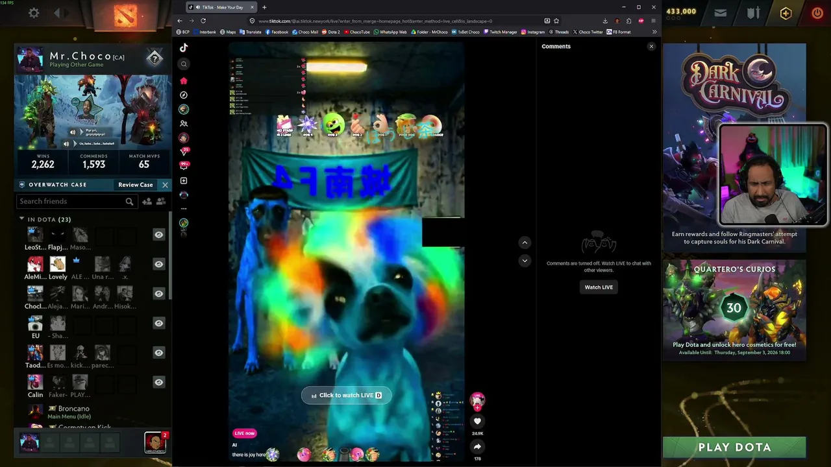831x467 pixels.
Task: Reload the browser page
Action: (203, 21)
